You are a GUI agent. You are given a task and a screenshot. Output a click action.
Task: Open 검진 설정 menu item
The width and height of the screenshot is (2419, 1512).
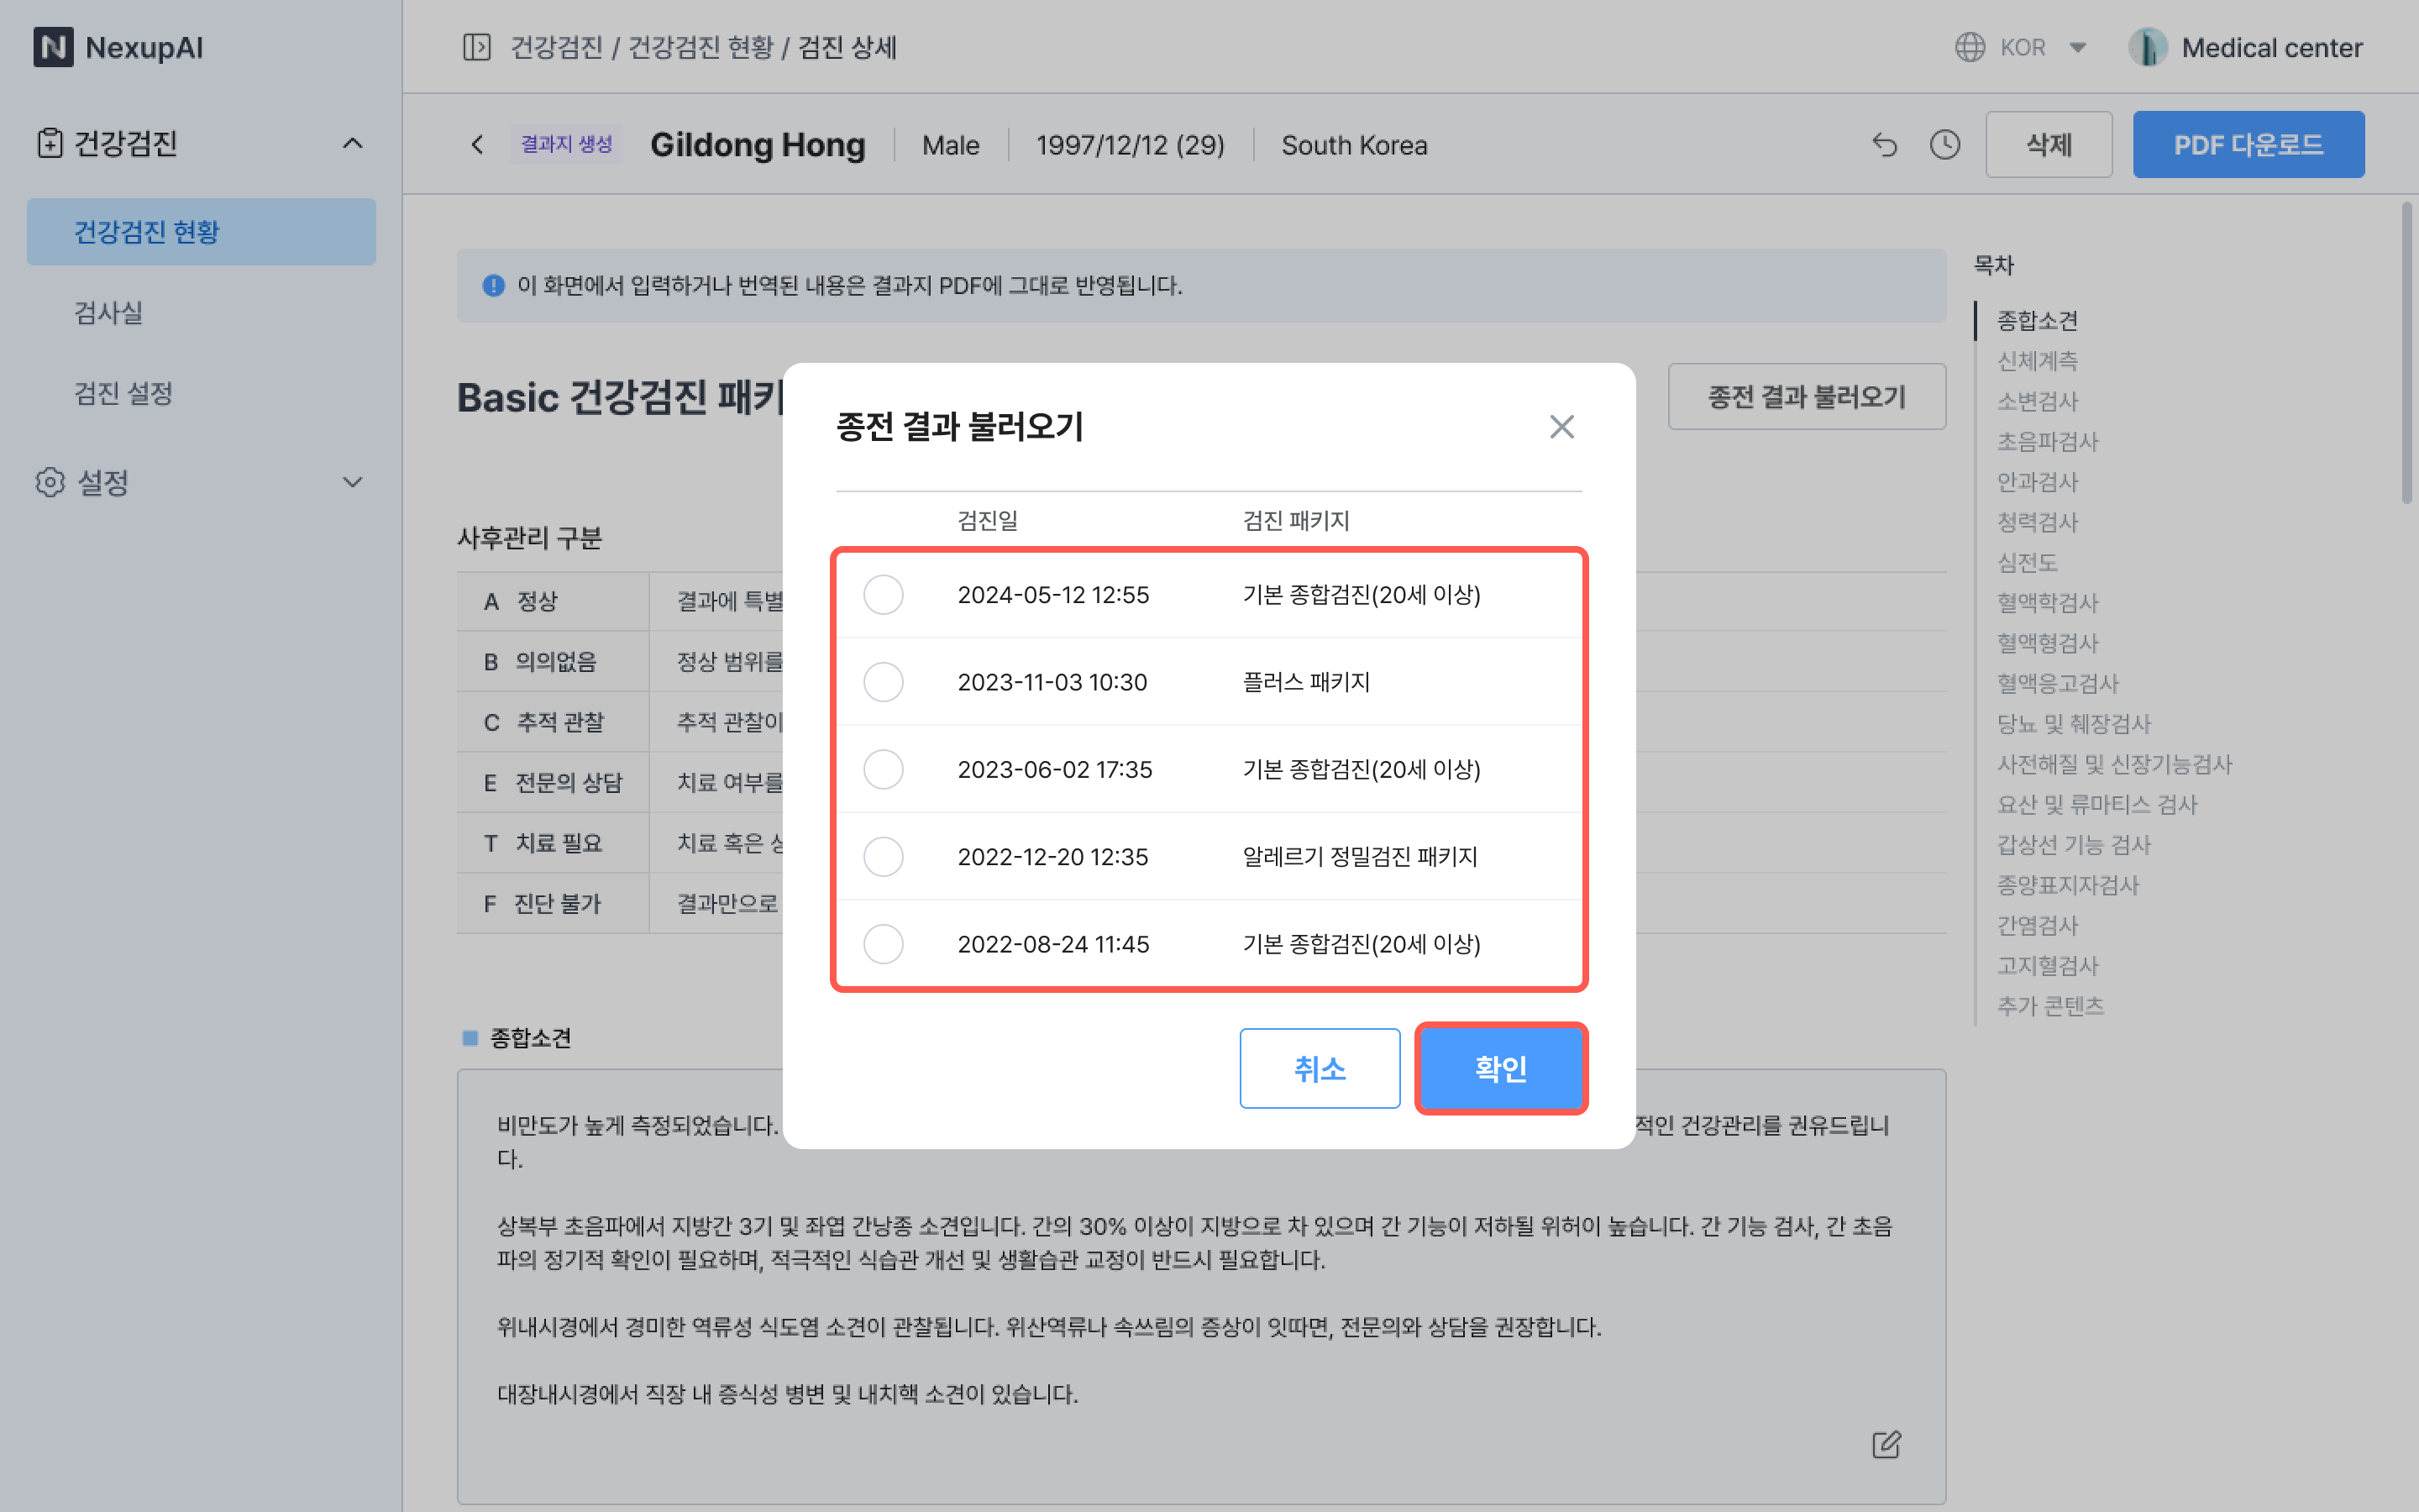124,393
